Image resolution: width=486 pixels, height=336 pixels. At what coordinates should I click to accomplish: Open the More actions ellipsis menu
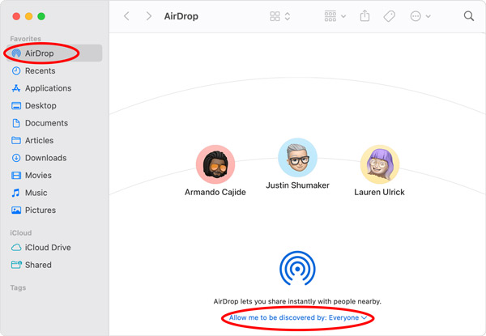coord(416,16)
